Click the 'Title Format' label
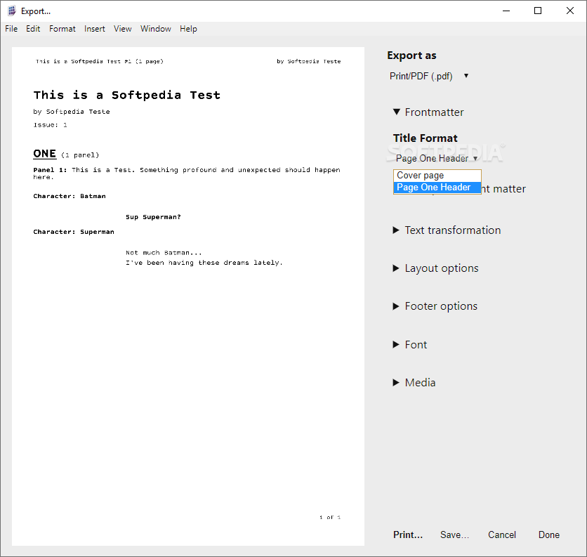 pyautogui.click(x=426, y=138)
